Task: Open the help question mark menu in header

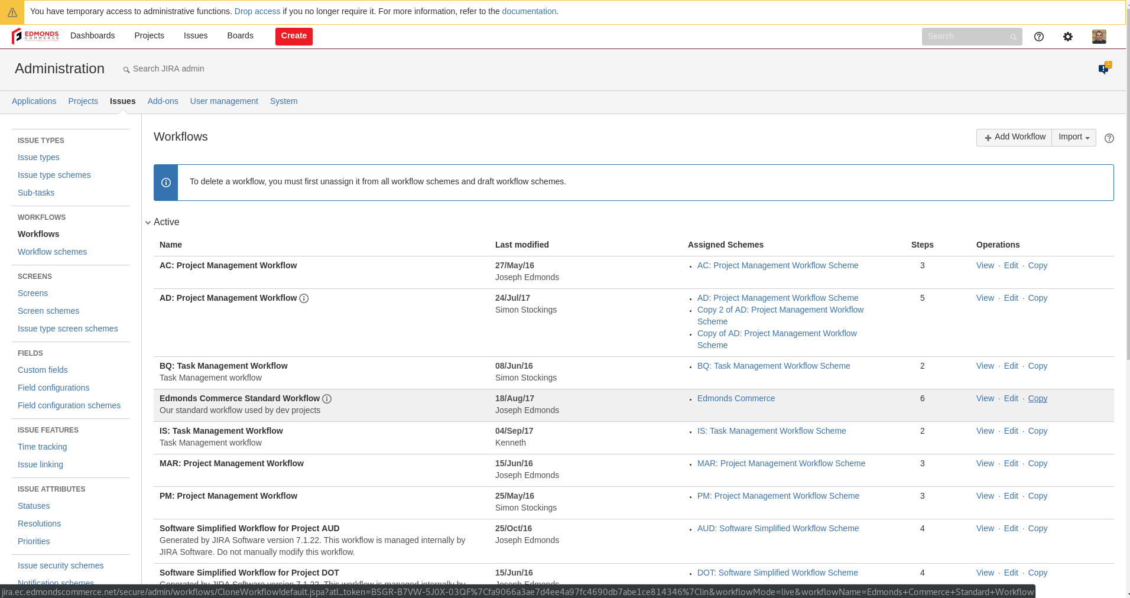Action: coord(1039,37)
